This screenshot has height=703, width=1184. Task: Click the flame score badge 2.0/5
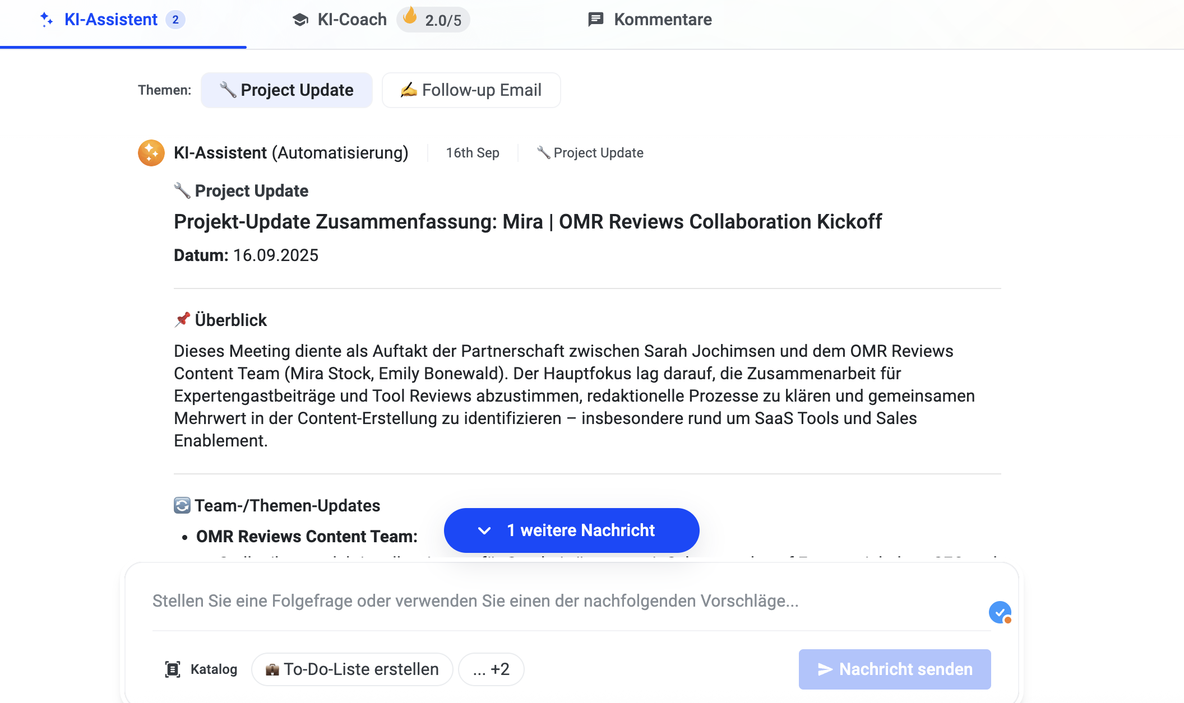coord(433,20)
